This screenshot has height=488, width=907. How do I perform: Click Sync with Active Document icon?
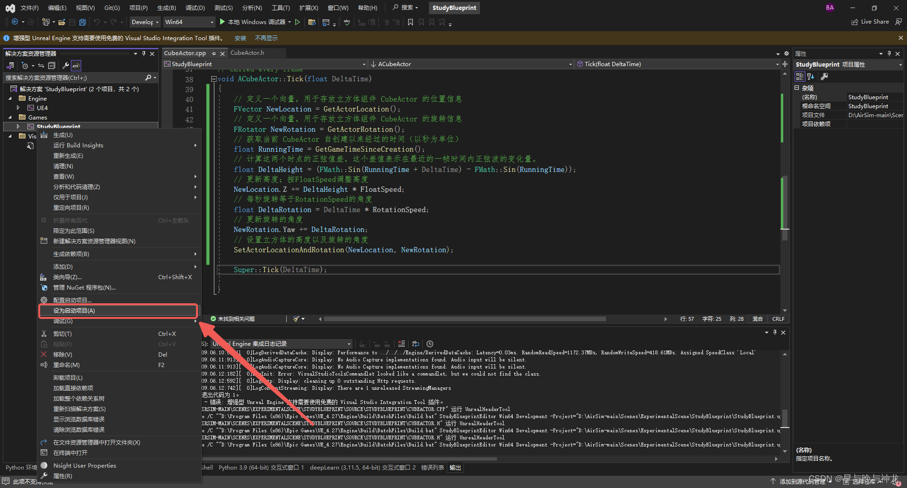coord(41,66)
